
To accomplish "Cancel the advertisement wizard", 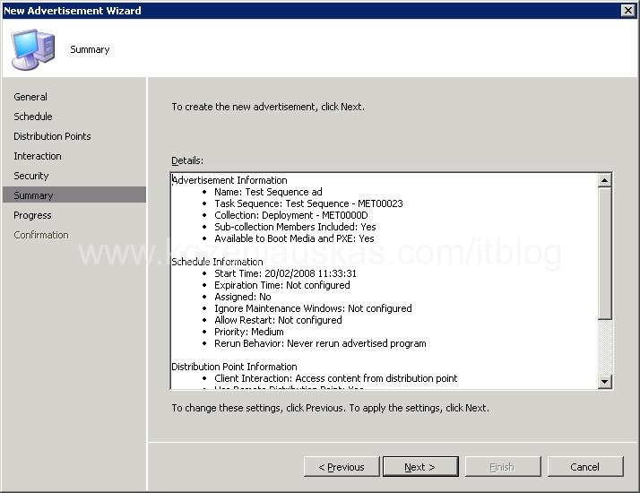I will [585, 467].
